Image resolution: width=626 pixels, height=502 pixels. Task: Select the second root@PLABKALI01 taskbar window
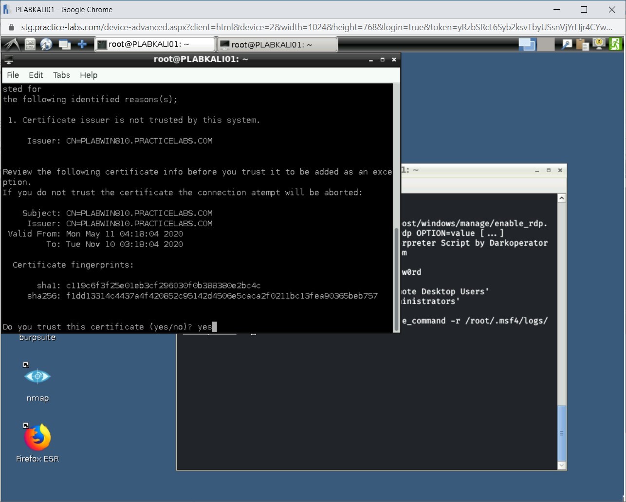[276, 44]
